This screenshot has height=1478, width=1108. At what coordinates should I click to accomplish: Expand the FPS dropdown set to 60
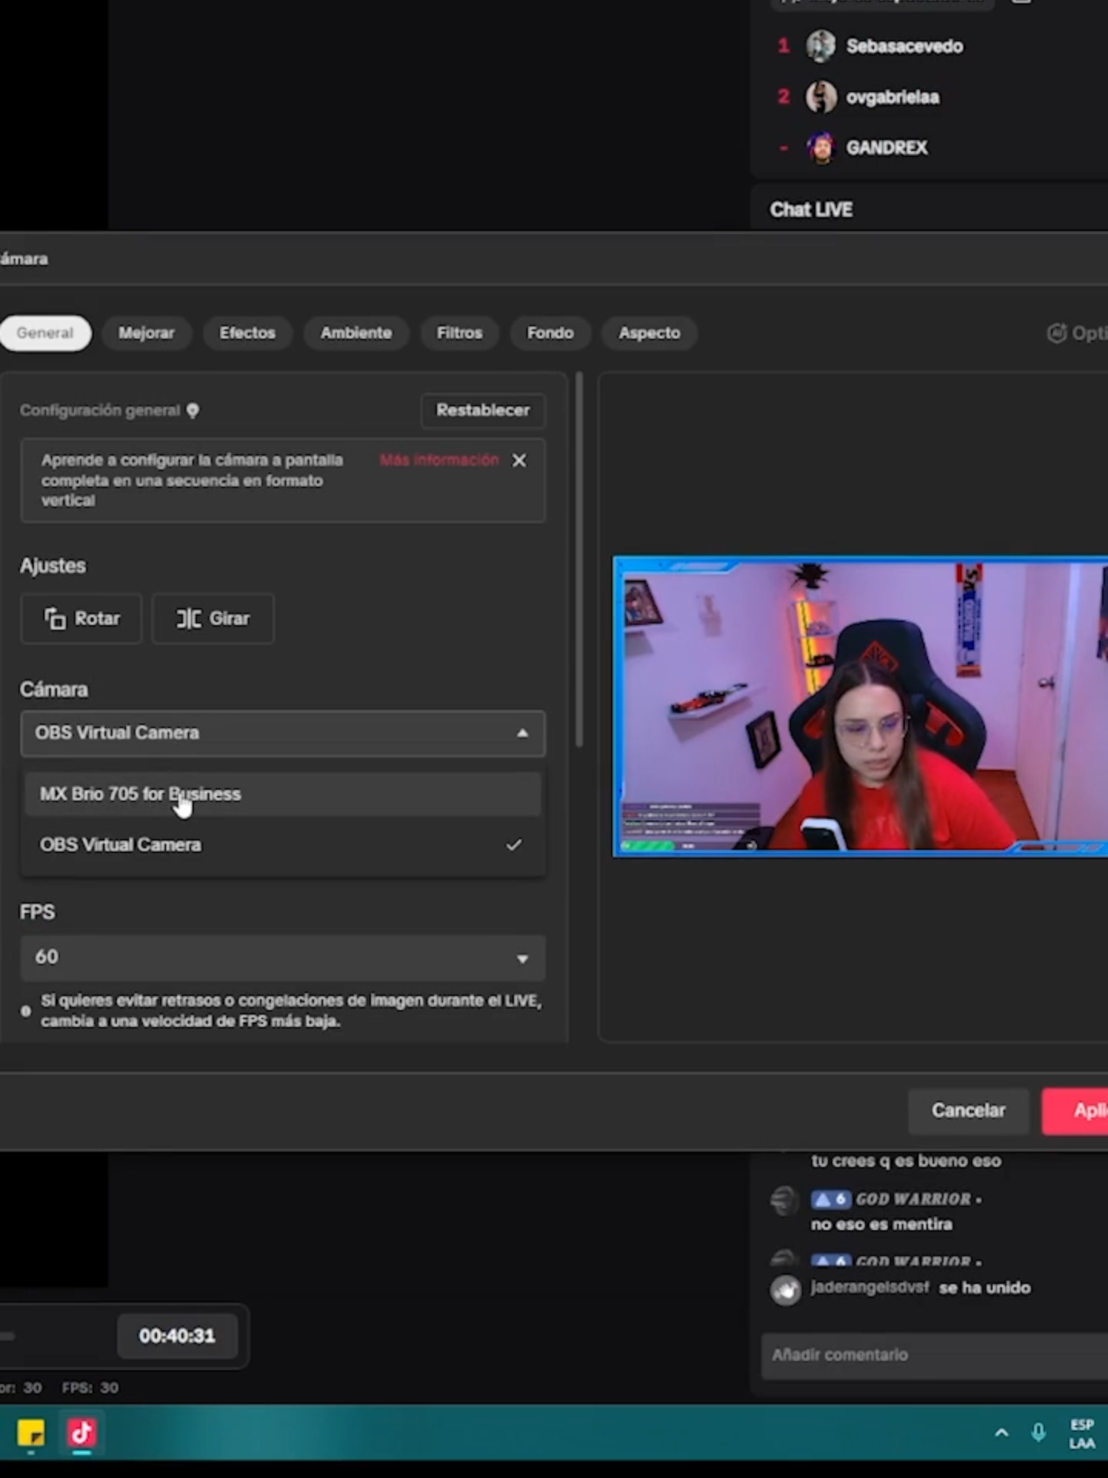(283, 958)
